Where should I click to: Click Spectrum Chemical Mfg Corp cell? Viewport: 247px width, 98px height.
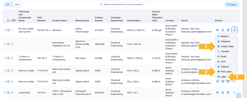coord(82,44)
